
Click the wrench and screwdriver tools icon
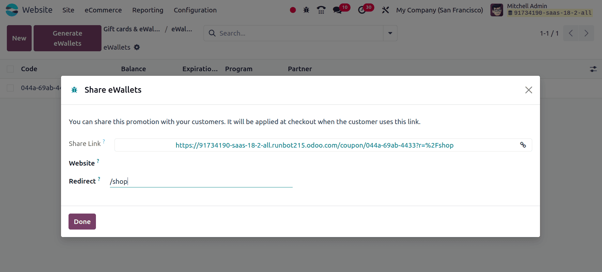click(x=385, y=10)
